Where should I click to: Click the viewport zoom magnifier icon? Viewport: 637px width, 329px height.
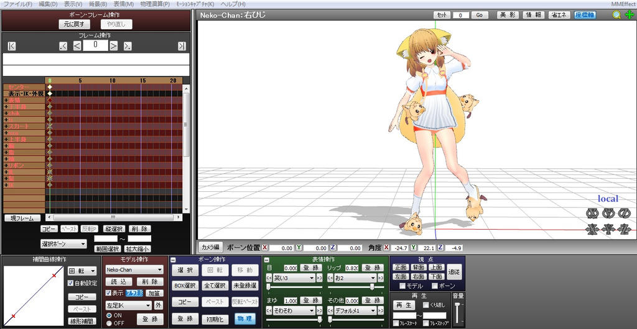[616, 15]
